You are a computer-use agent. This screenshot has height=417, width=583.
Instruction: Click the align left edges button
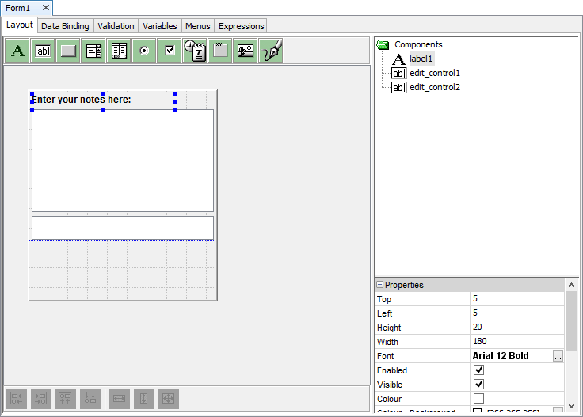(x=17, y=399)
